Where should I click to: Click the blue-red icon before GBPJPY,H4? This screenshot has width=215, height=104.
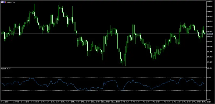5,2
